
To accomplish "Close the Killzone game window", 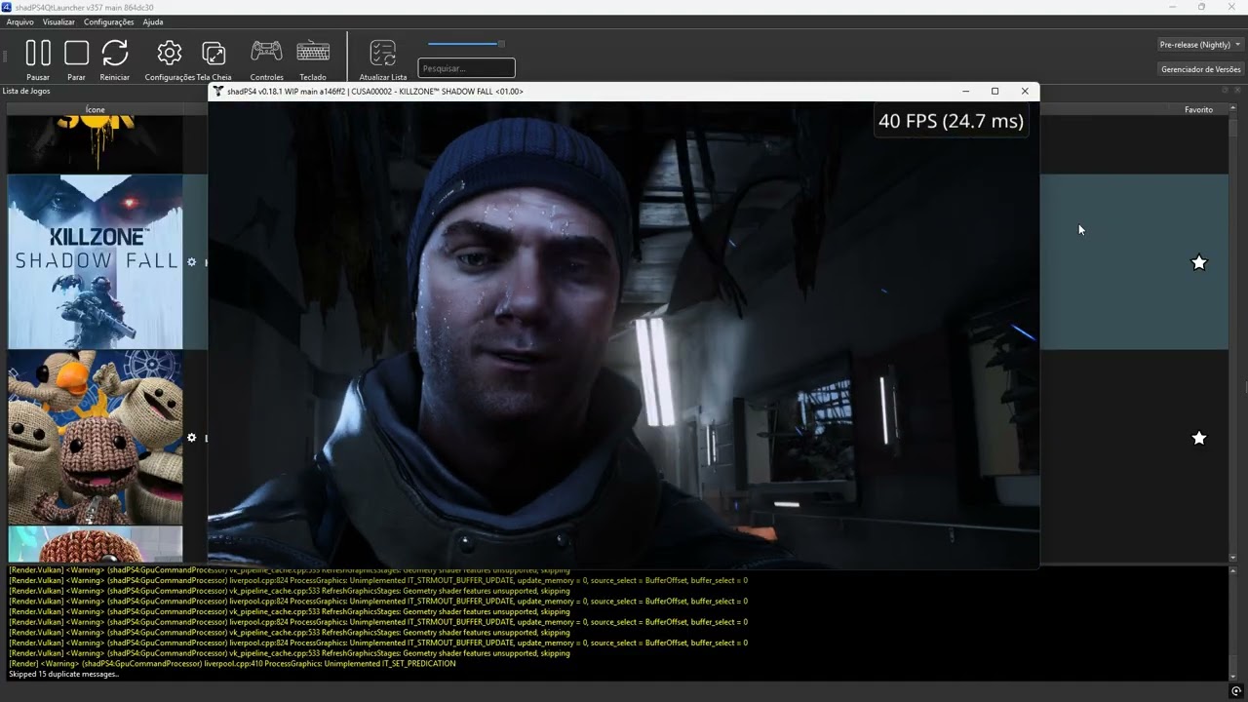I will coord(1025,91).
